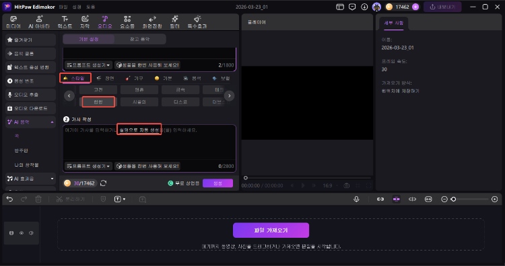Image resolution: width=505 pixels, height=266 pixels.
Task: Show previous style genres with left arrow
Action: [x=69, y=96]
